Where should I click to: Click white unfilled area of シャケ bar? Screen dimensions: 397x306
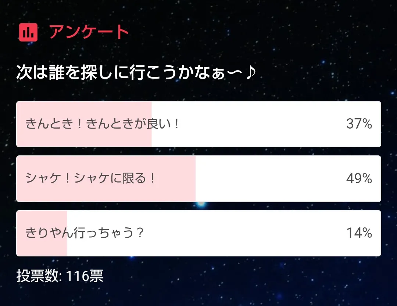click(268, 179)
